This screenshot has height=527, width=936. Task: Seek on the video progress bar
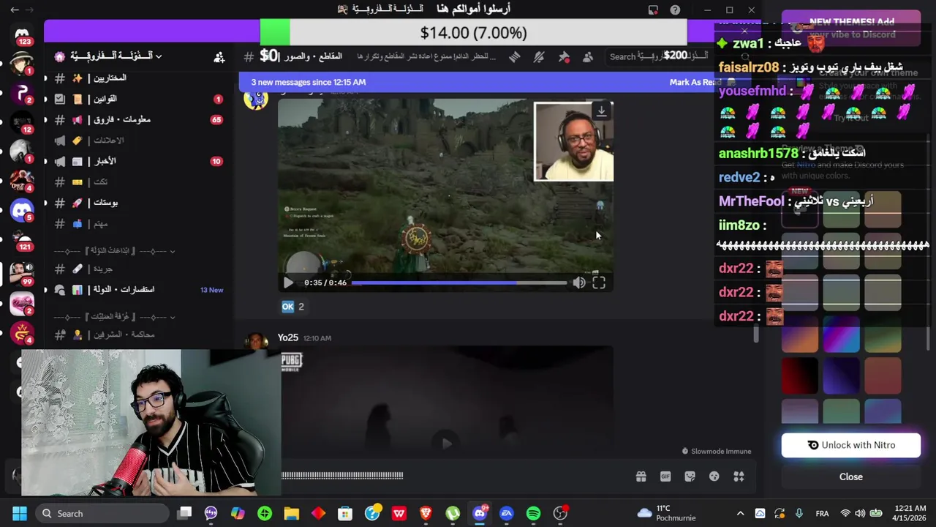coord(459,283)
